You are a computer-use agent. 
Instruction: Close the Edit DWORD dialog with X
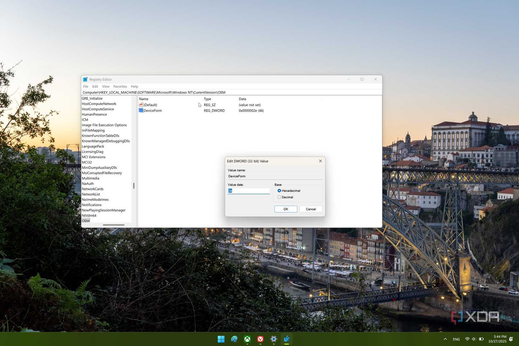[x=320, y=161]
